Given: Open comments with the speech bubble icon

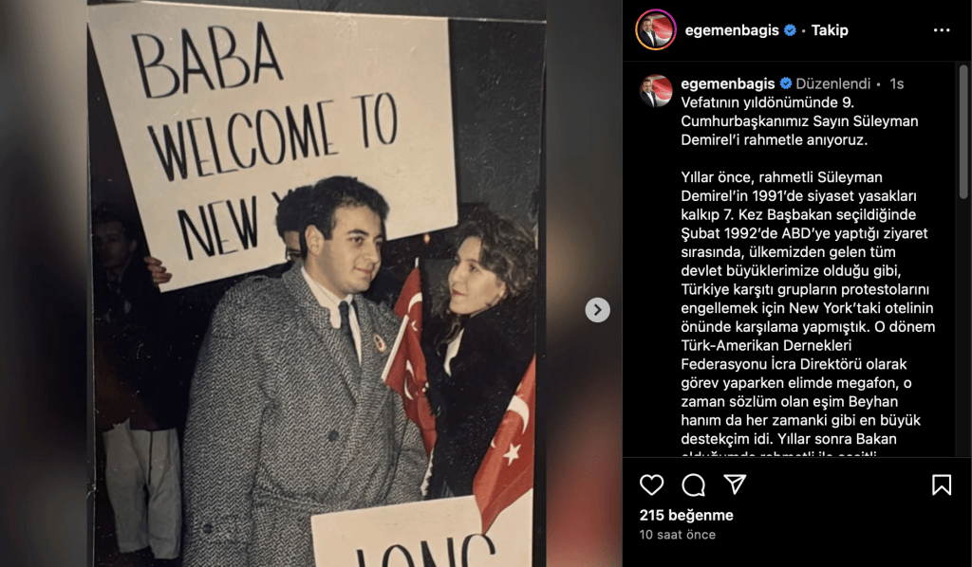Looking at the screenshot, I should coord(693,485).
